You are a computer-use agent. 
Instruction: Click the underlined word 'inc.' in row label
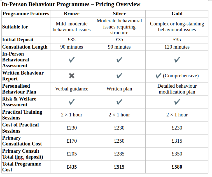point(20,157)
